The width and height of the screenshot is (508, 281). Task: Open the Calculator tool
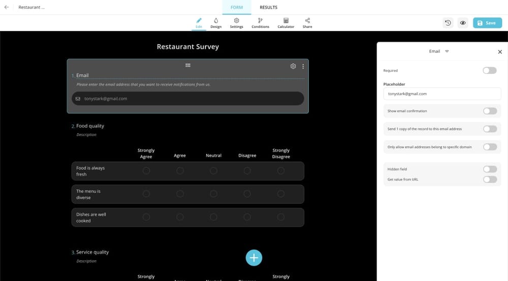pyautogui.click(x=285, y=23)
